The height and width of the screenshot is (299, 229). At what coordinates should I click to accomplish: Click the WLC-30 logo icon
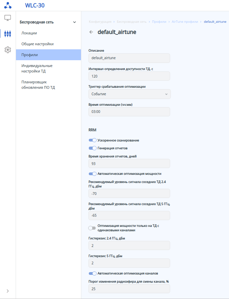[7, 5]
